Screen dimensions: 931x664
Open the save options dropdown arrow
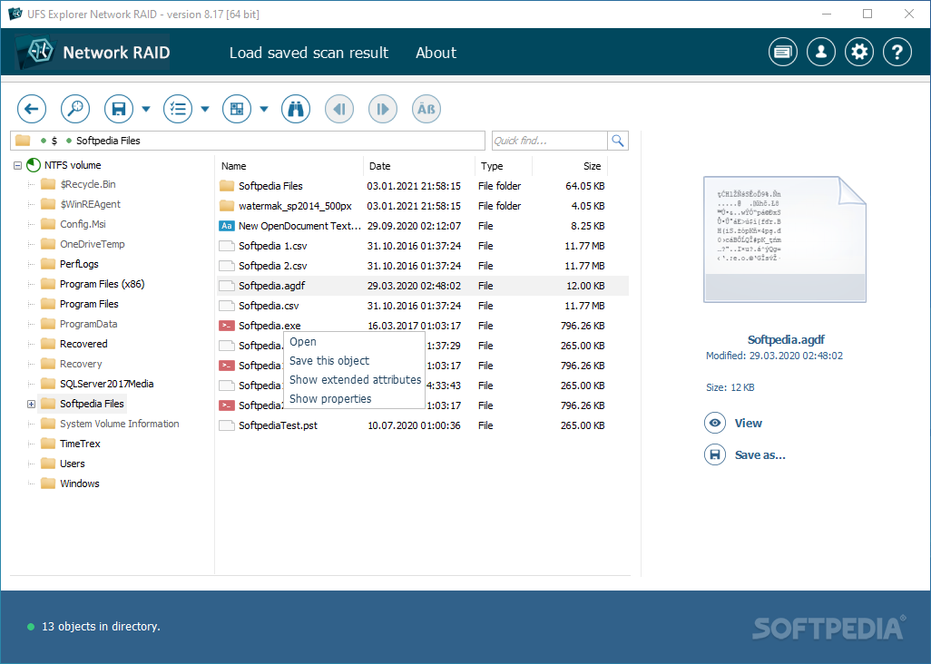[146, 109]
